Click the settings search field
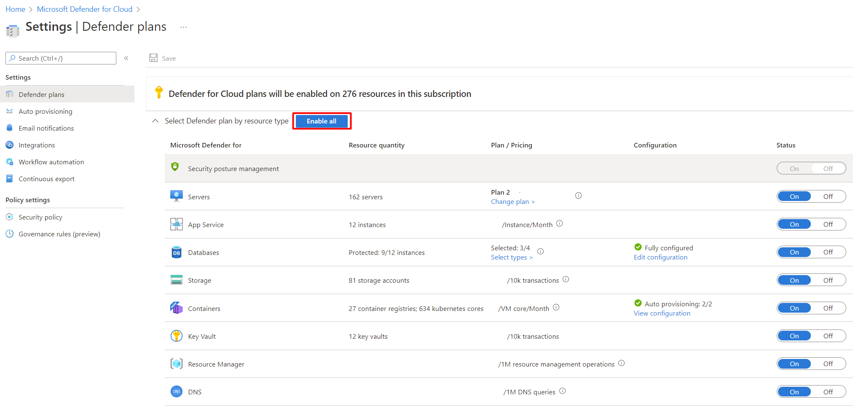Viewport: 853px width, 407px height. (x=61, y=58)
